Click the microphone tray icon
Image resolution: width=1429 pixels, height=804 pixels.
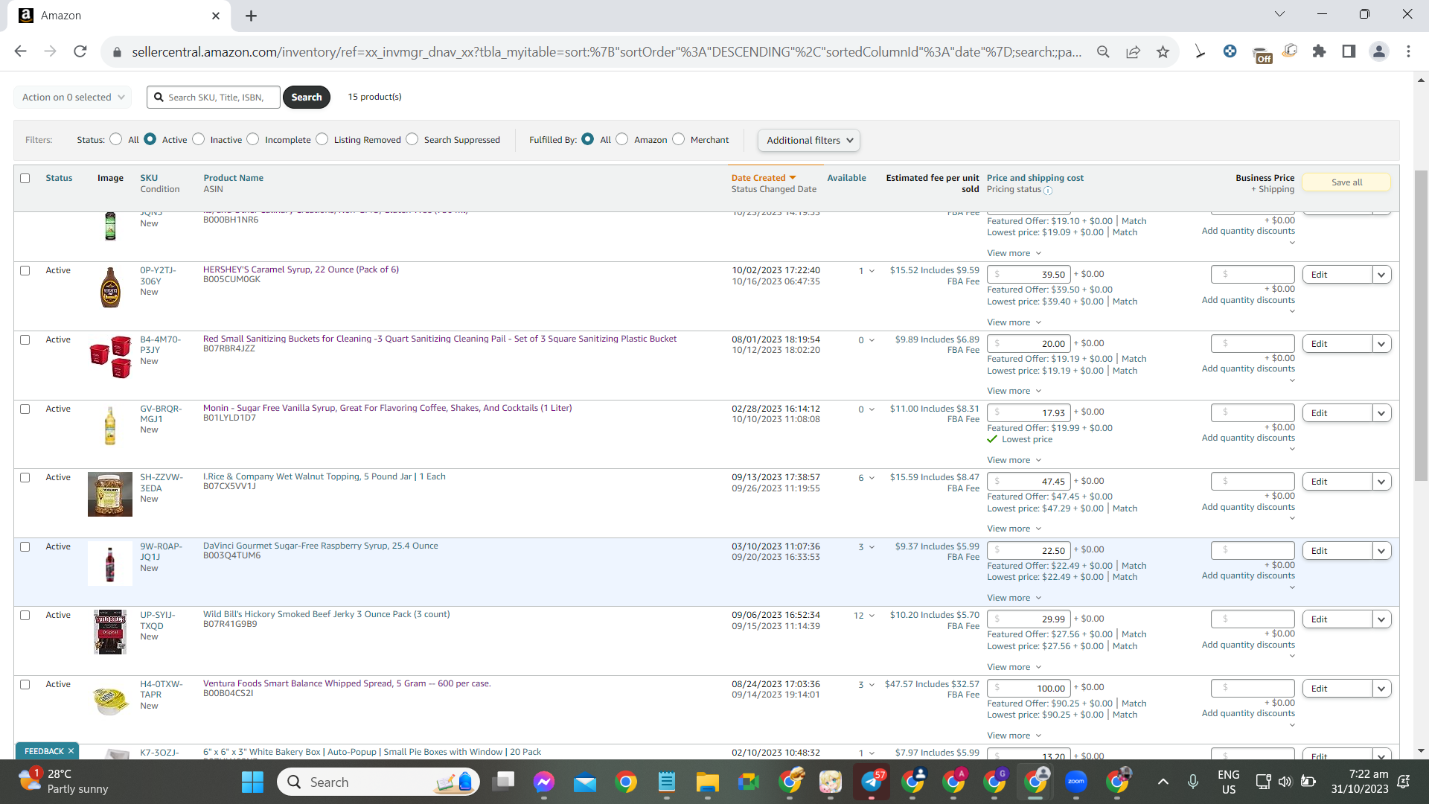(1192, 782)
